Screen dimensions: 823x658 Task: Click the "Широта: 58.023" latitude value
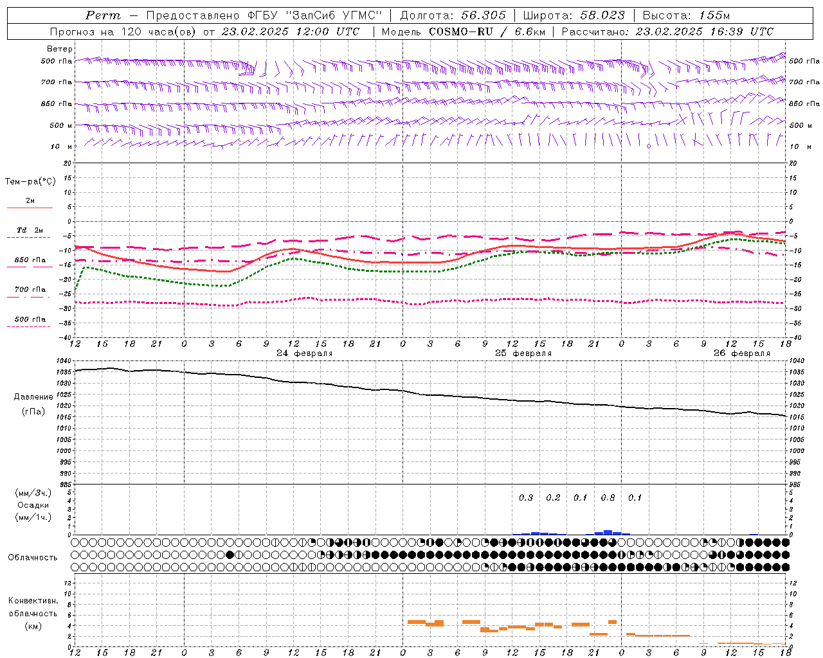[574, 15]
